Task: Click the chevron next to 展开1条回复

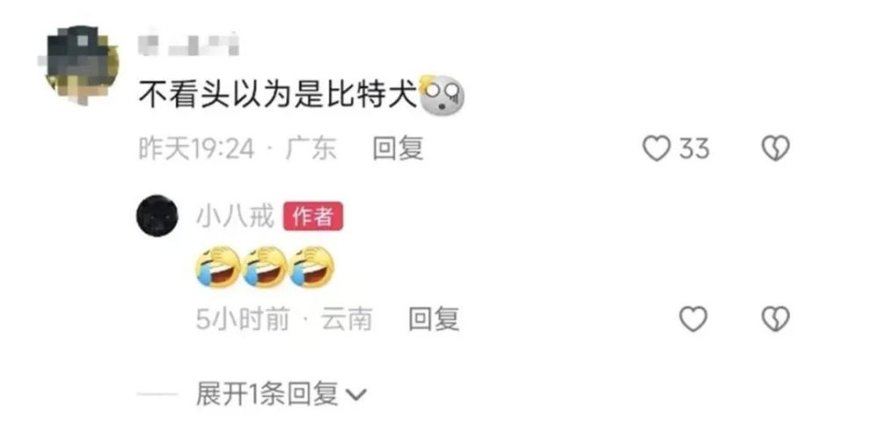Action: click(x=356, y=395)
